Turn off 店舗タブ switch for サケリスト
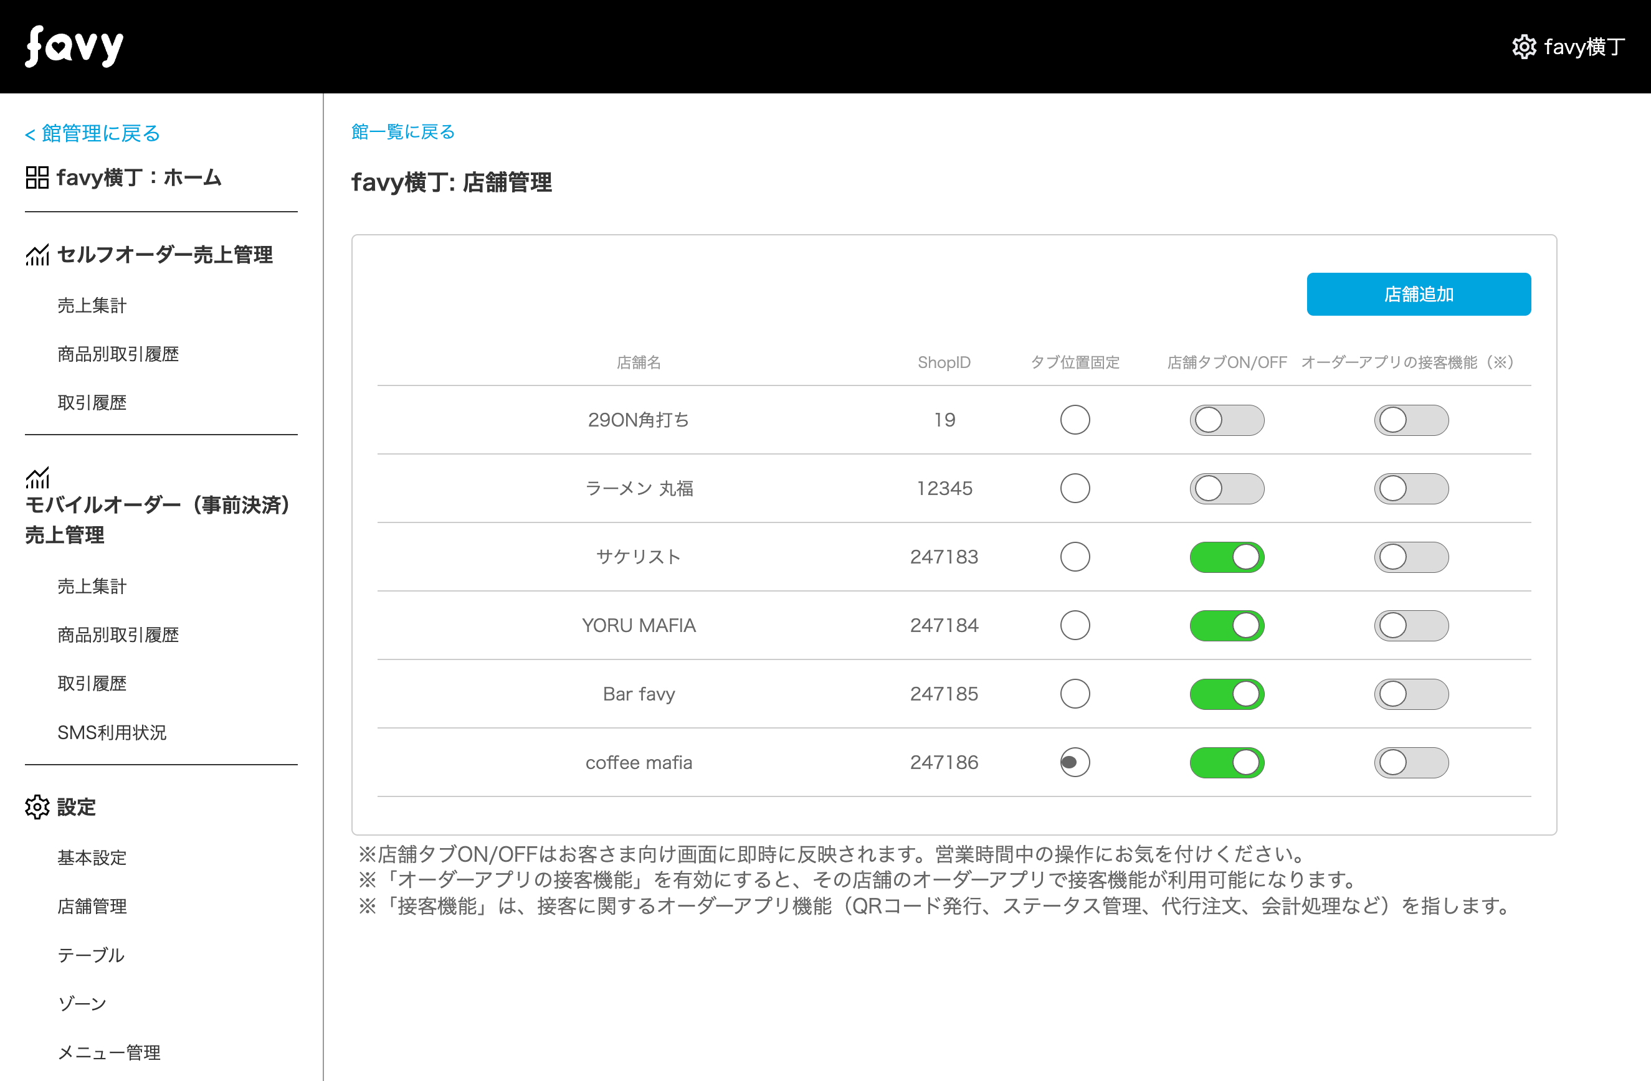Image resolution: width=1651 pixels, height=1081 pixels. (1227, 557)
